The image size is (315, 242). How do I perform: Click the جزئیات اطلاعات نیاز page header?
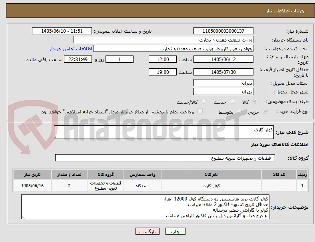tap(285, 11)
